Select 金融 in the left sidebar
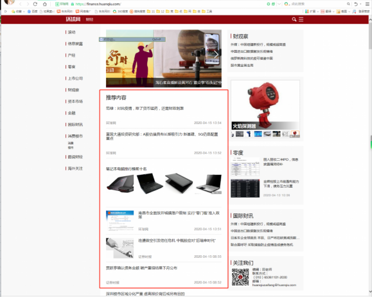372x297 pixels. pos(71,113)
